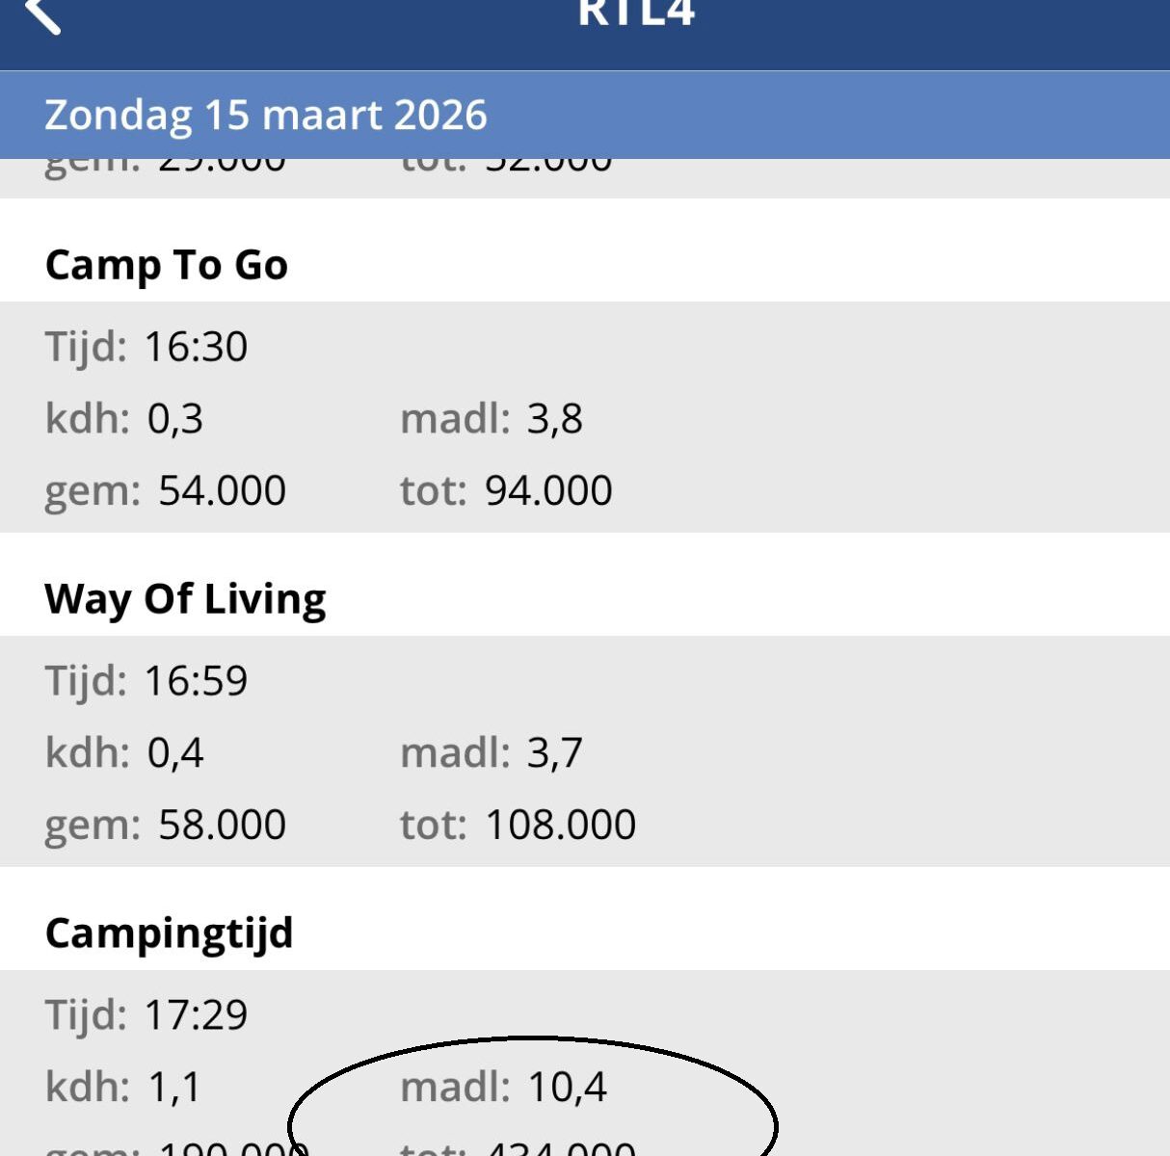
Task: Click Campingtijd time 17:29
Action: pyautogui.click(x=196, y=1015)
